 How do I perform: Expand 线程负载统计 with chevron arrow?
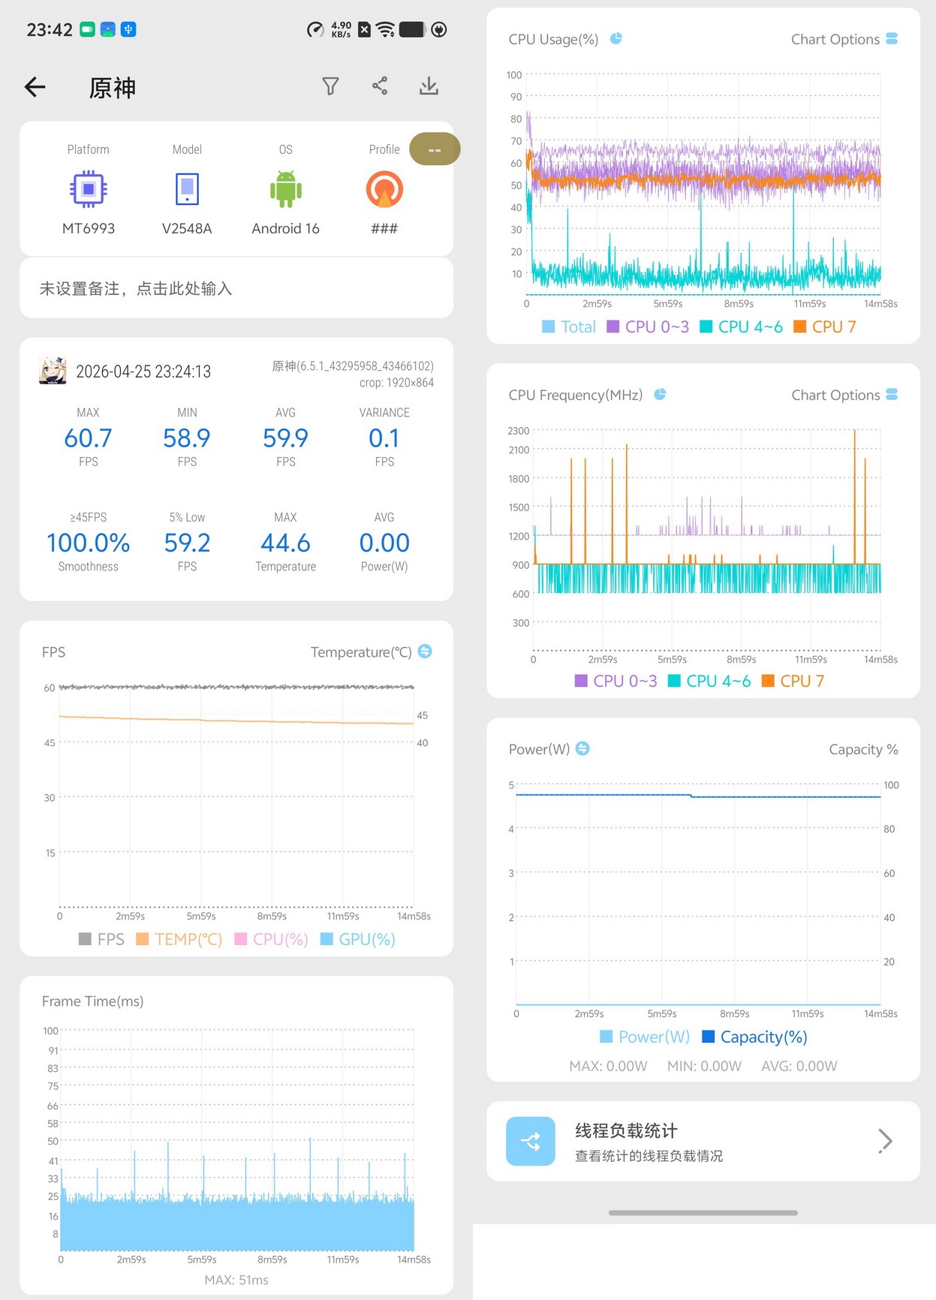886,1141
